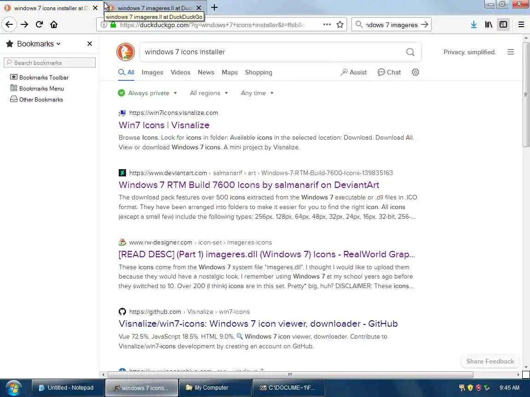Go back to the previous page
Viewport: 530px width, 397px height.
coord(9,24)
